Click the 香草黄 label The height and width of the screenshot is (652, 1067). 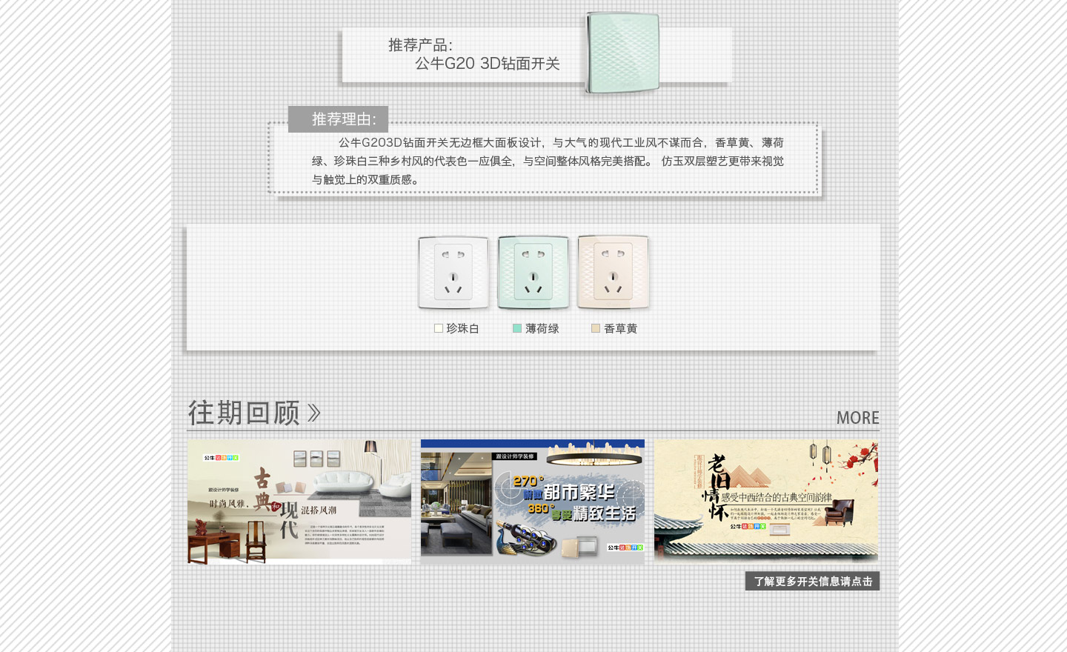click(621, 328)
